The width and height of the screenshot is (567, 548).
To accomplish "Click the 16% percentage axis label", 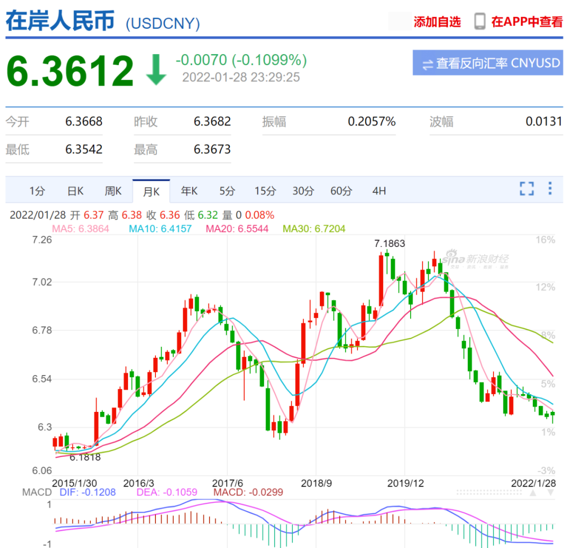I will 545,240.
